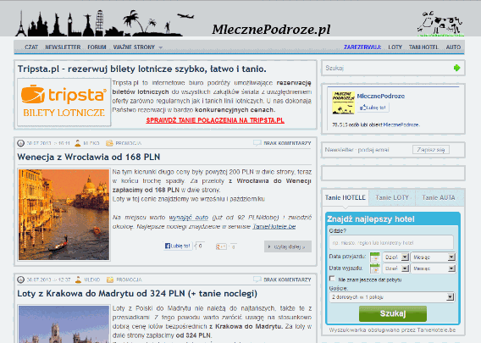This screenshot has height=343, width=481.
Task: Click the newsletter email input field
Action: 368,150
